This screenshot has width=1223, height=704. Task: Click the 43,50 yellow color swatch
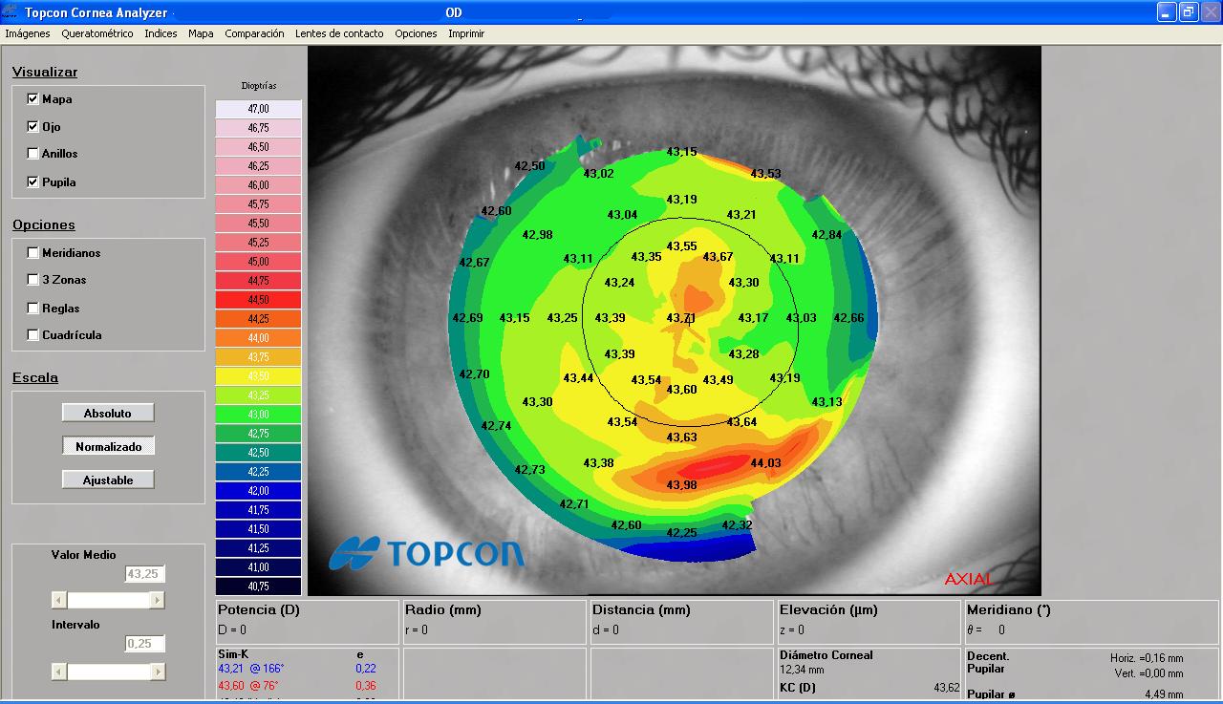[258, 376]
